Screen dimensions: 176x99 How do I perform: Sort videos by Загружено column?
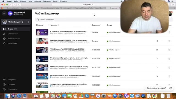pos(97,25)
